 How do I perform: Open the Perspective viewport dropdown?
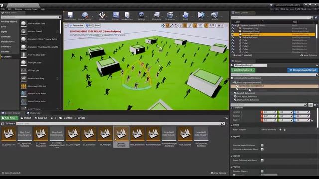tap(76, 25)
